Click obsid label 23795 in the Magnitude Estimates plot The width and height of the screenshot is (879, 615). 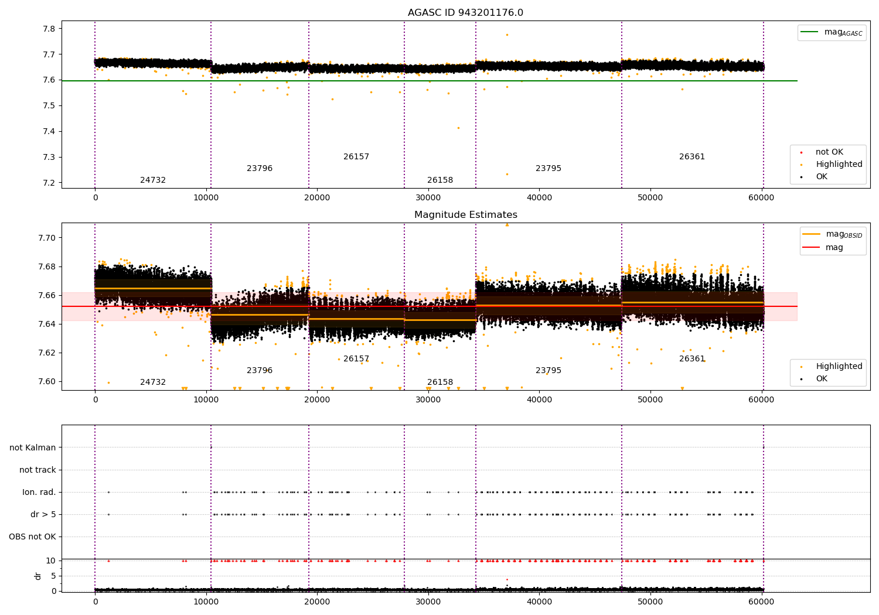coord(548,371)
